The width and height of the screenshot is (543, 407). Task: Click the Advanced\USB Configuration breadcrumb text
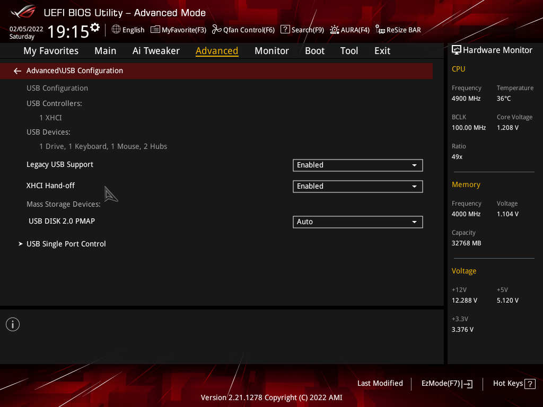(x=74, y=70)
